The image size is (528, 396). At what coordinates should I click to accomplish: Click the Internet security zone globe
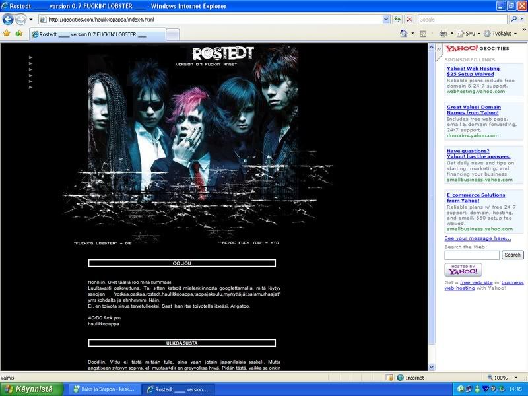click(401, 378)
